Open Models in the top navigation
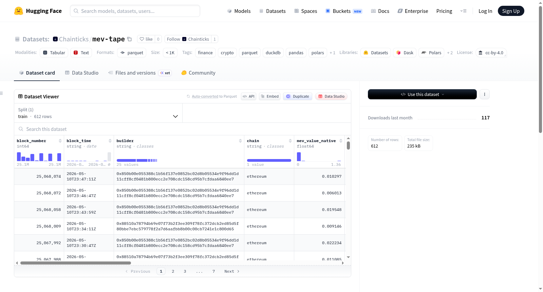The height and width of the screenshot is (292, 543). point(239,11)
